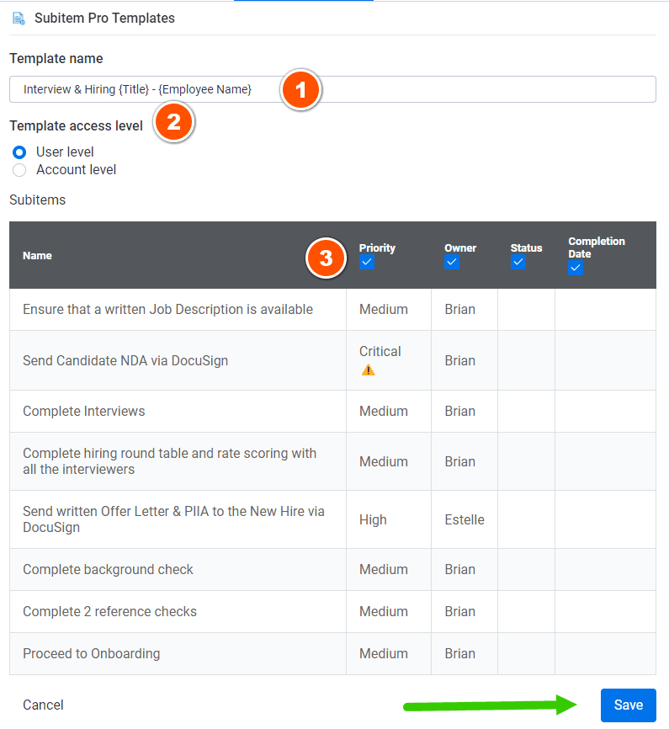Select the User level radio button
Image resolution: width=669 pixels, height=729 pixels.
pyautogui.click(x=19, y=152)
